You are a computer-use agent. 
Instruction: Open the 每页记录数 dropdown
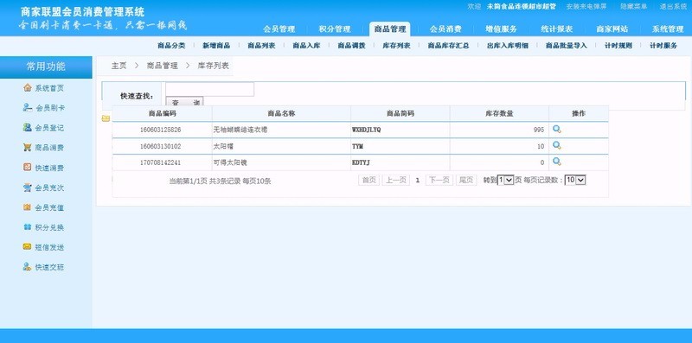pos(575,180)
